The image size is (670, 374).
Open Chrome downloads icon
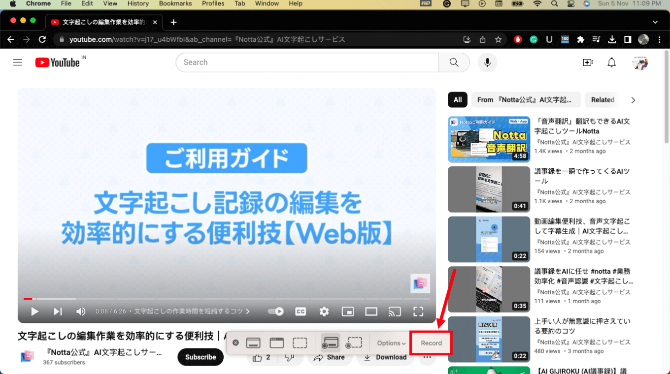click(x=612, y=39)
